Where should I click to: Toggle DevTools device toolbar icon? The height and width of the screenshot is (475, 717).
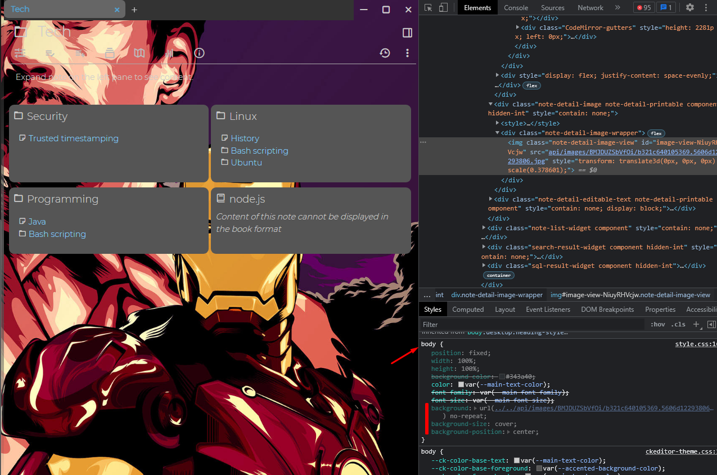[x=443, y=8]
